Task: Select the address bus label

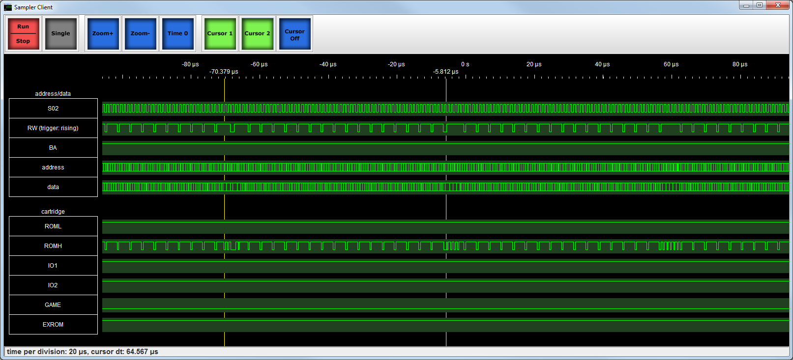Action: point(53,167)
